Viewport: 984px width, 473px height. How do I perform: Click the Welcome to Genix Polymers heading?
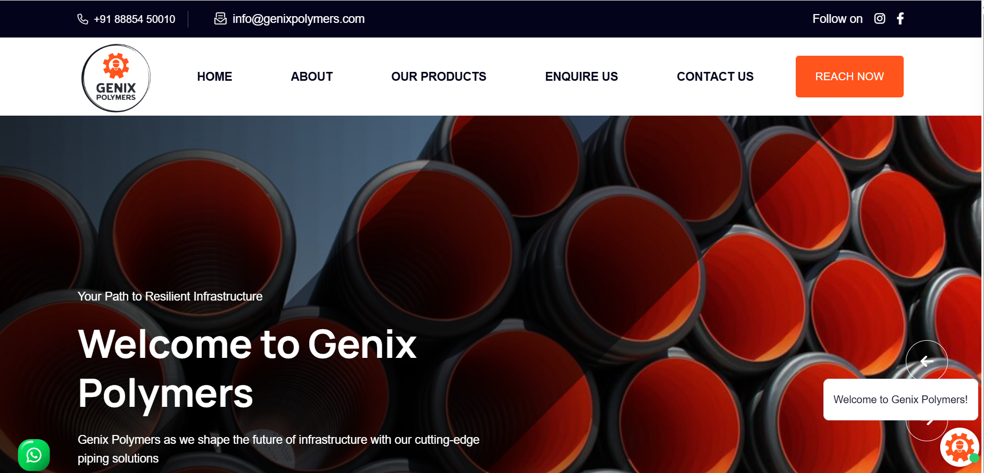(247, 368)
